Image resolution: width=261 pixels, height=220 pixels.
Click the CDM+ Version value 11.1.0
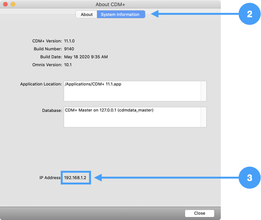[x=69, y=41]
